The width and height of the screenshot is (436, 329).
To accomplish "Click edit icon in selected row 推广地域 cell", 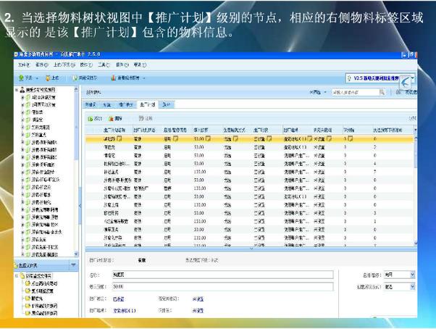I will pos(309,138).
